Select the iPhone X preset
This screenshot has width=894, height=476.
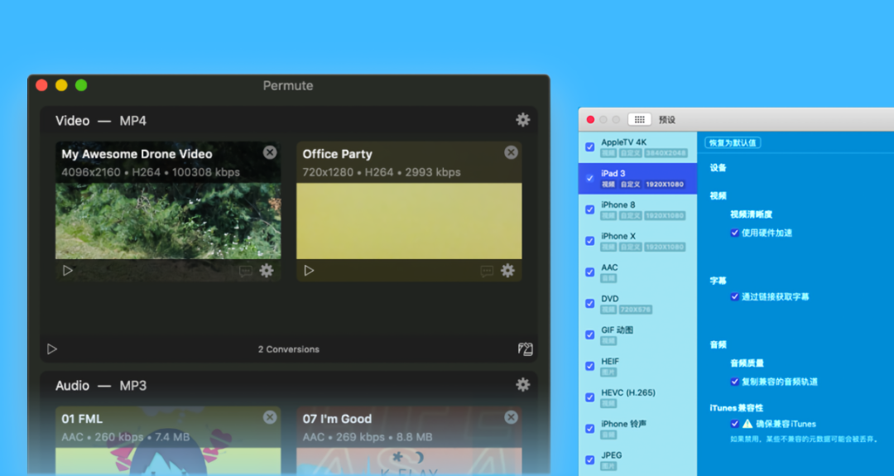637,241
